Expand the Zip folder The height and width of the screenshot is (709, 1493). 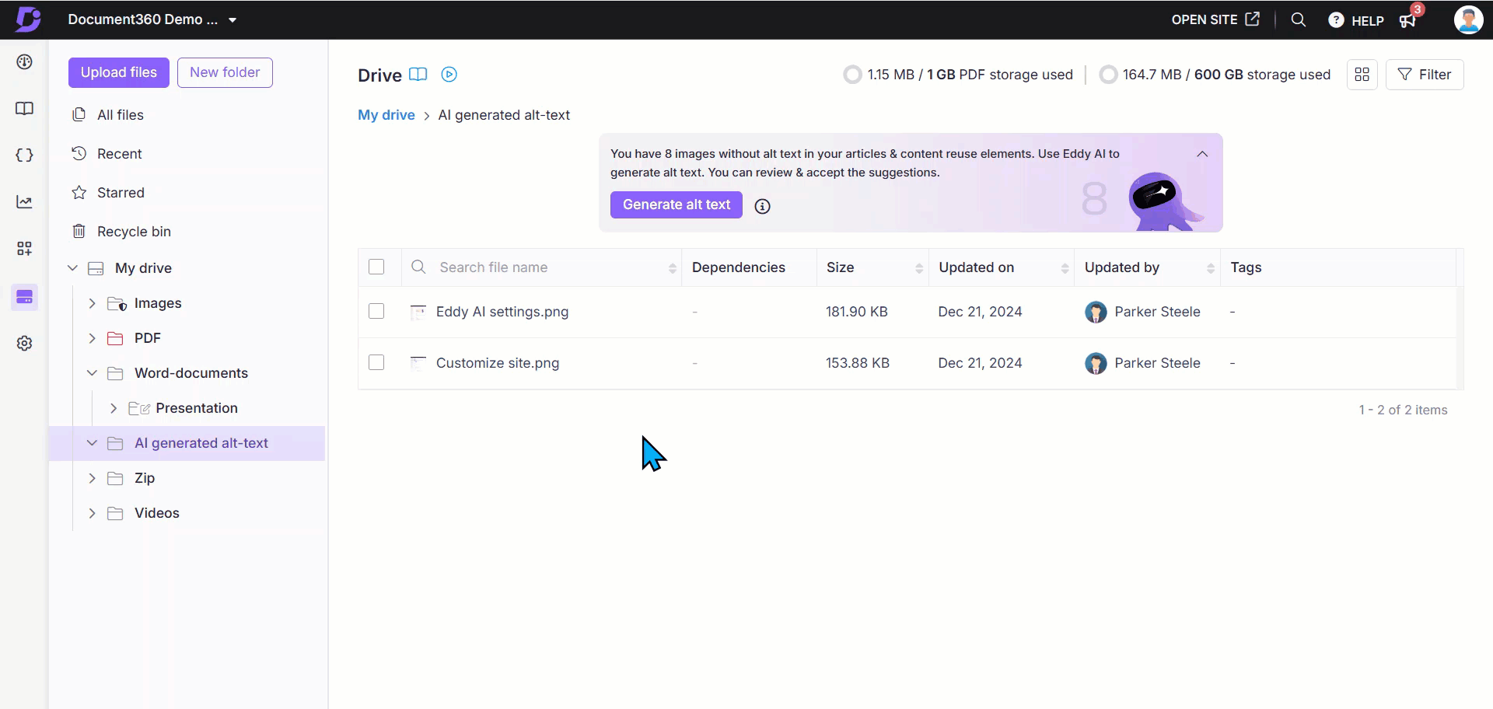coord(92,478)
